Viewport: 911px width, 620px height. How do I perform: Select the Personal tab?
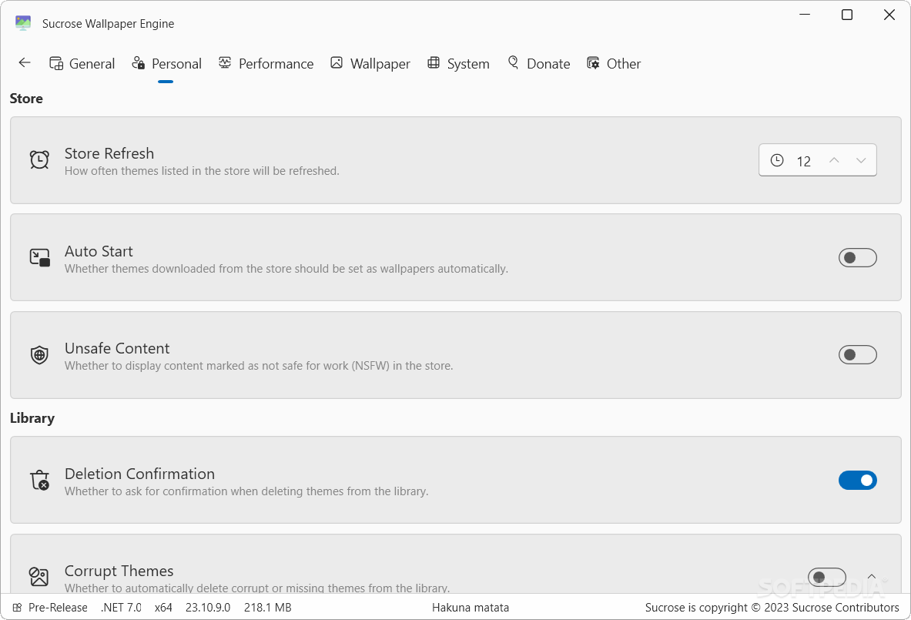click(167, 63)
